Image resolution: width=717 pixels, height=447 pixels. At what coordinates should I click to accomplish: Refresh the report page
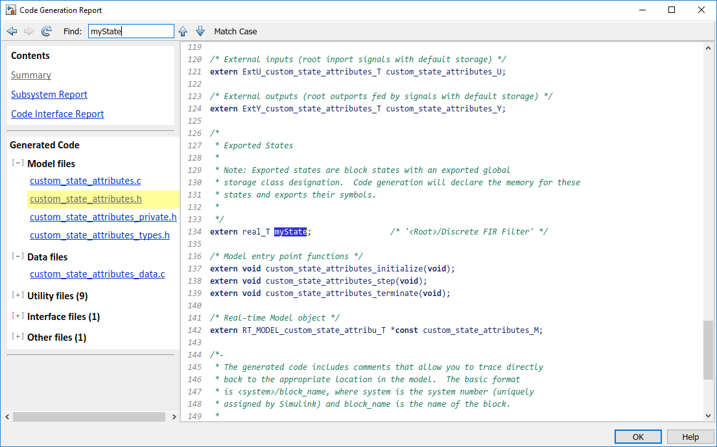pyautogui.click(x=46, y=31)
